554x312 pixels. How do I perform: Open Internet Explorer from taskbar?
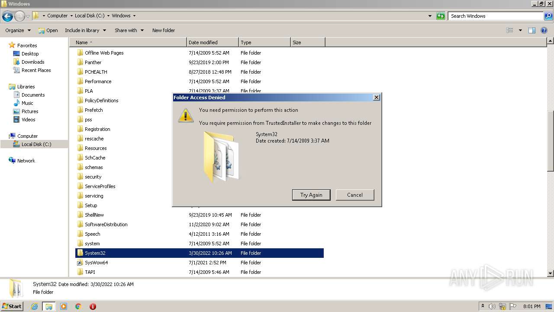click(x=34, y=306)
